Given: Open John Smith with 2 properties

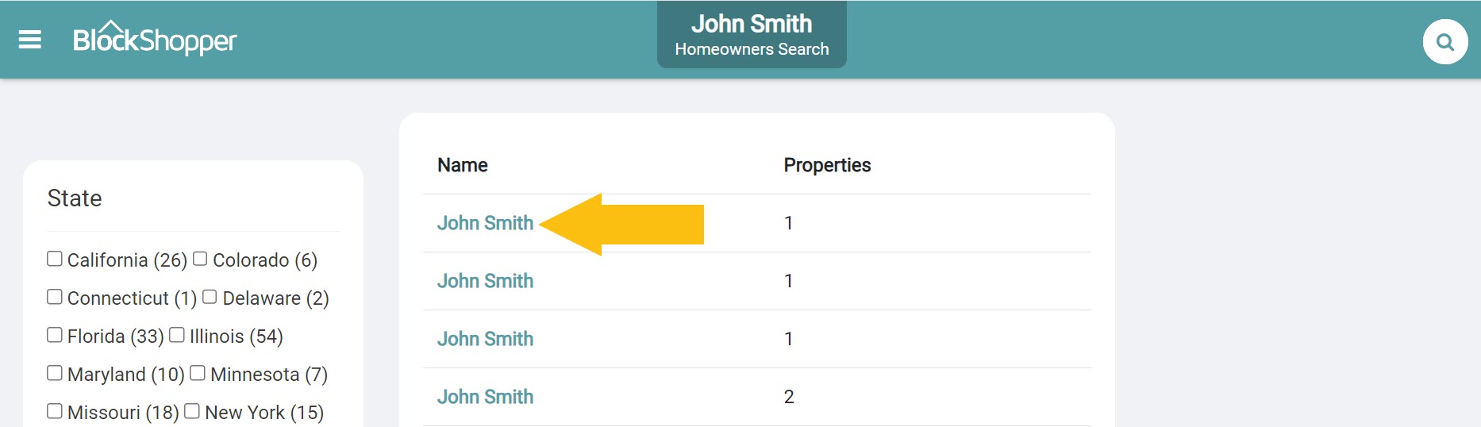Looking at the screenshot, I should coord(485,397).
